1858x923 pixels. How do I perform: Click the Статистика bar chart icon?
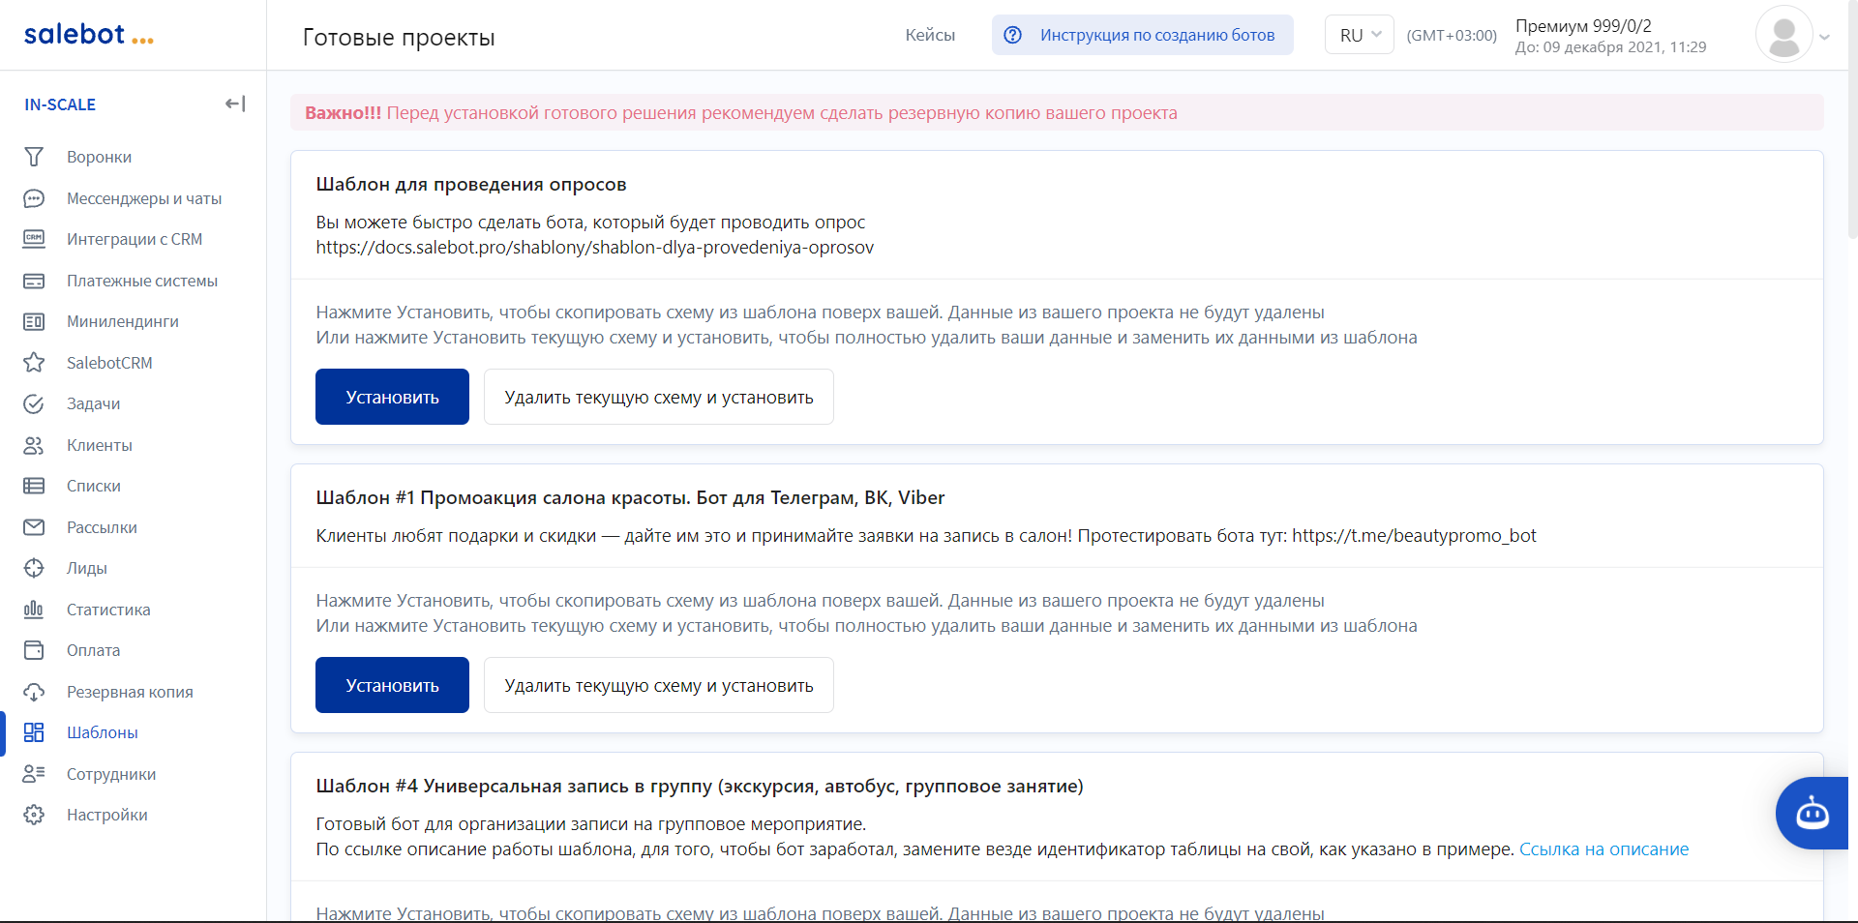click(x=34, y=610)
